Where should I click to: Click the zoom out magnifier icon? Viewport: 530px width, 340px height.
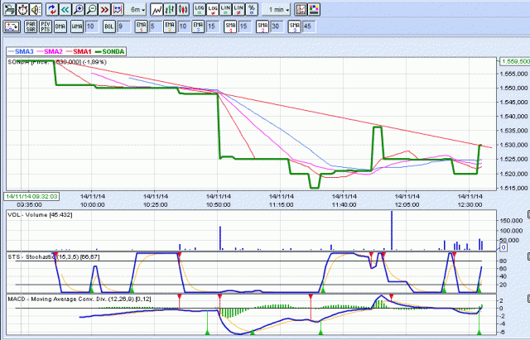click(89, 9)
